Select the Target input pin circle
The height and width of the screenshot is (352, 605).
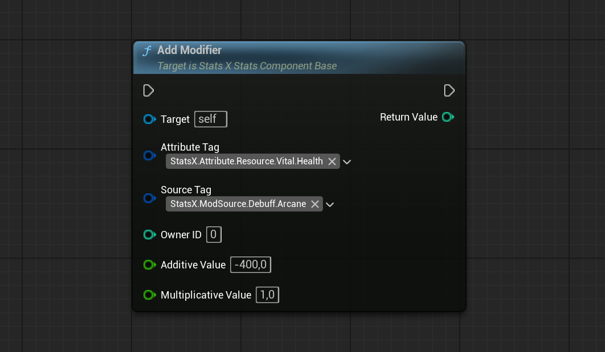[149, 119]
